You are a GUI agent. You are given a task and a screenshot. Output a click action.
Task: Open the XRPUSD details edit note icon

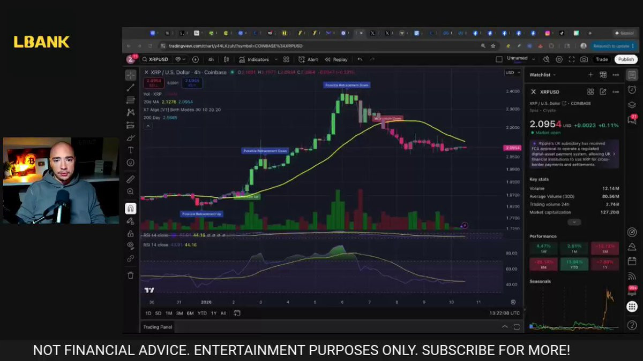click(x=603, y=92)
